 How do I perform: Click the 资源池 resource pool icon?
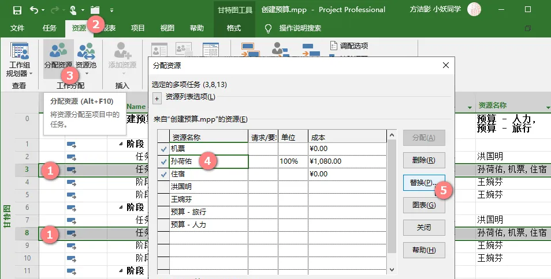86,51
